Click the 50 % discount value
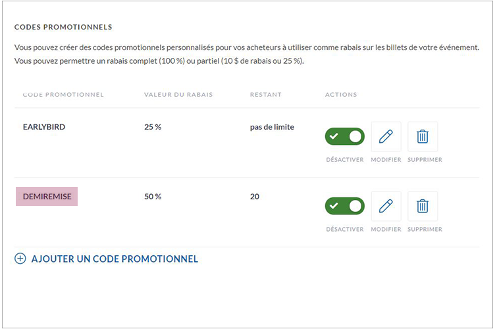Screen dimensions: 497x329 [153, 197]
